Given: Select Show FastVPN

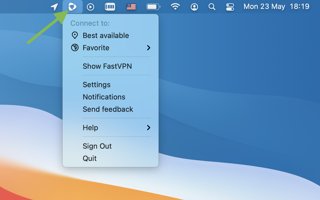Looking at the screenshot, I should [x=110, y=66].
